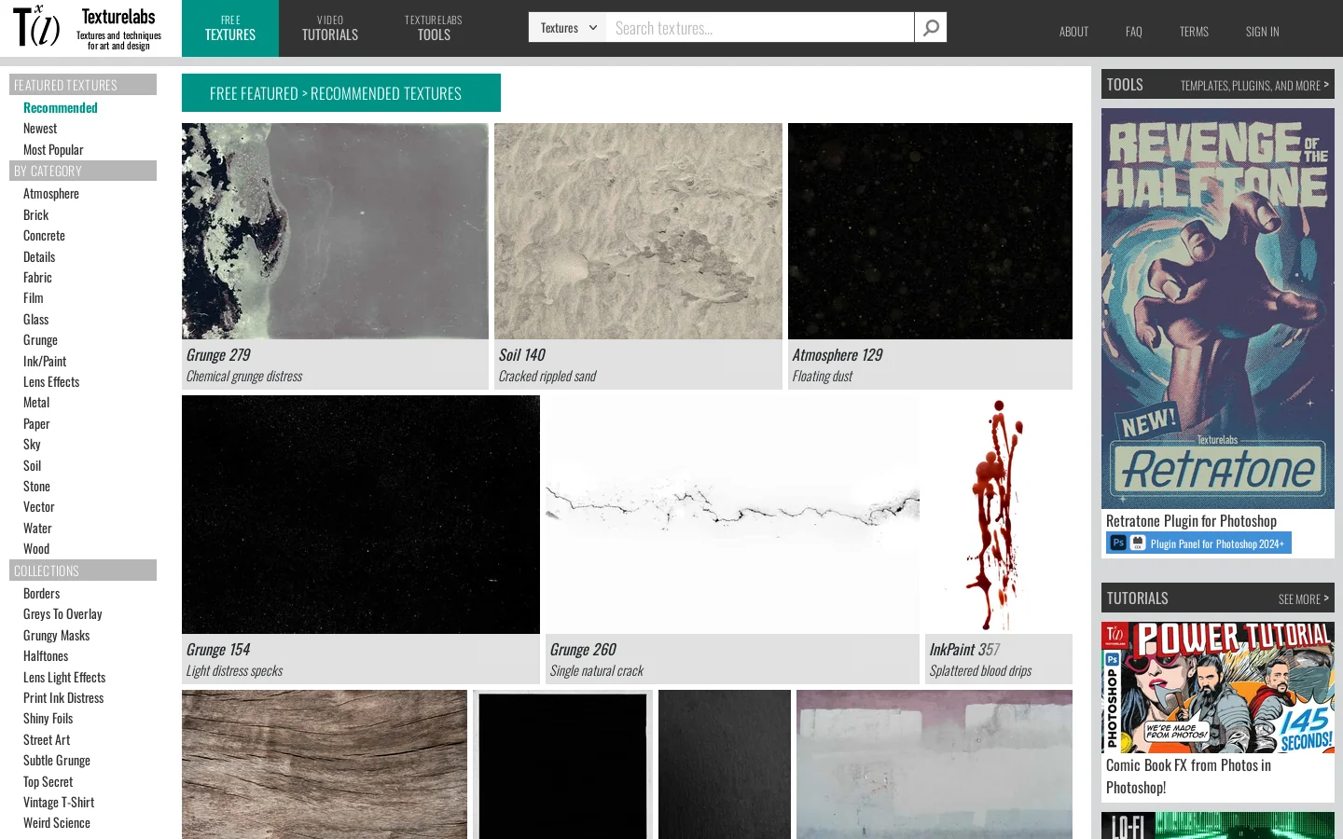Open the Grunge 279 texture thumbnail
Image resolution: width=1343 pixels, height=839 pixels.
(x=335, y=231)
